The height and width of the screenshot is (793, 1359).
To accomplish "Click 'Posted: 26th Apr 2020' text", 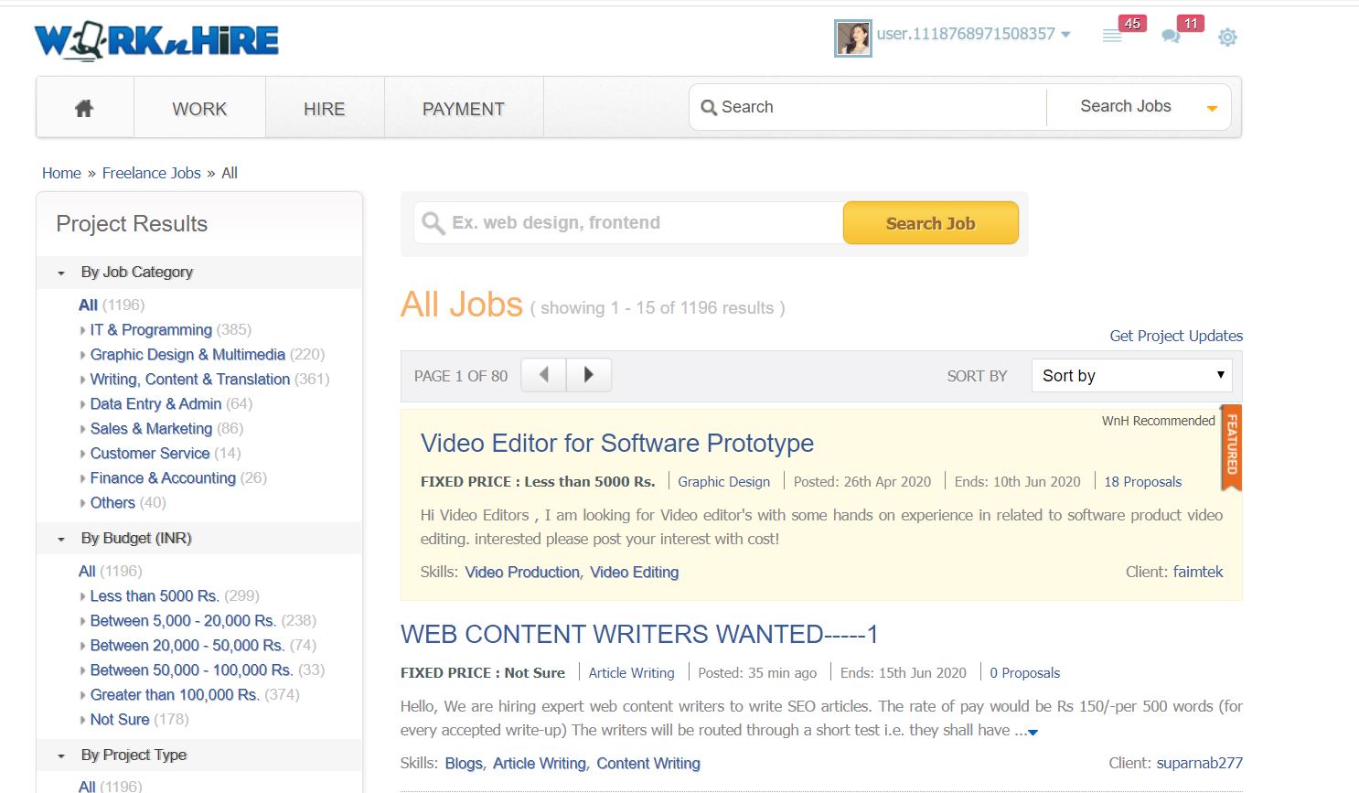I will 862,481.
